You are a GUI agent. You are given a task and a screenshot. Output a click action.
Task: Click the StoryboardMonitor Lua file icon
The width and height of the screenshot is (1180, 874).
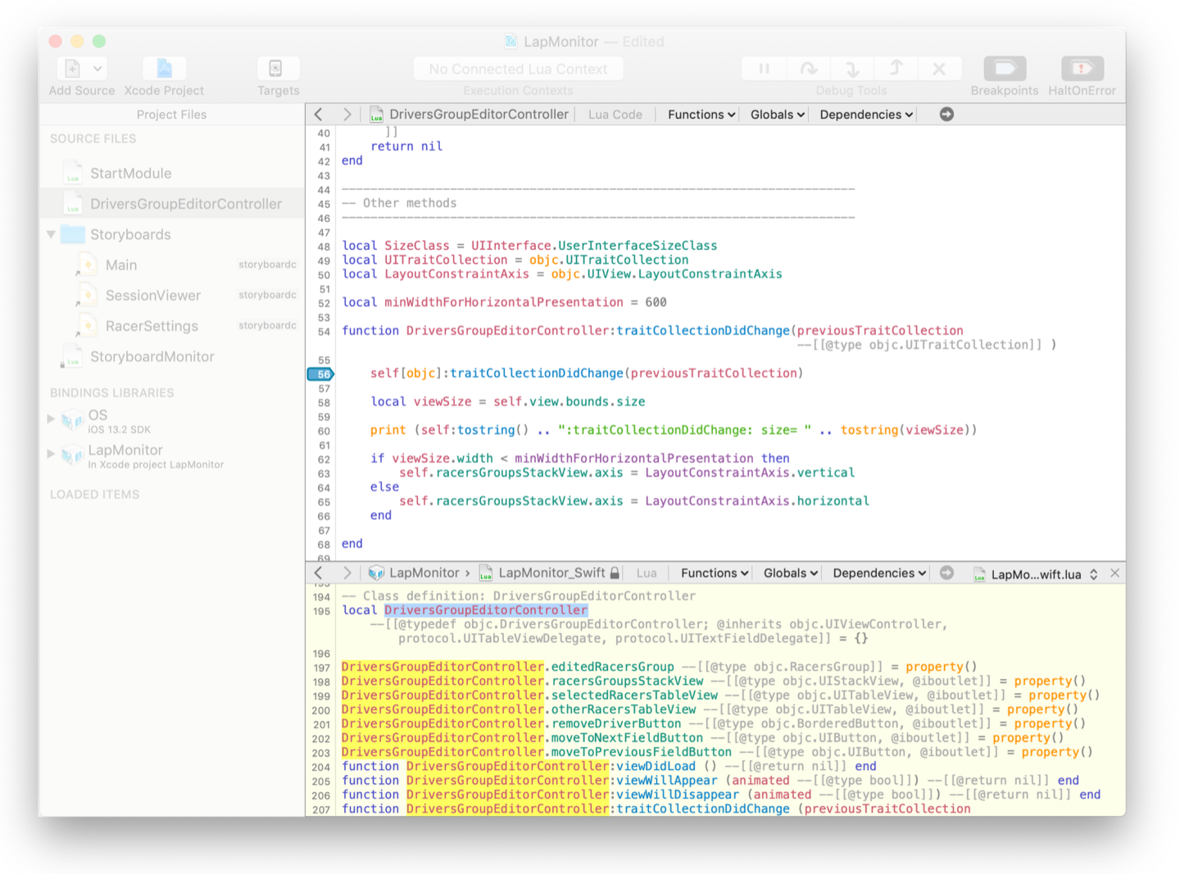click(x=72, y=357)
